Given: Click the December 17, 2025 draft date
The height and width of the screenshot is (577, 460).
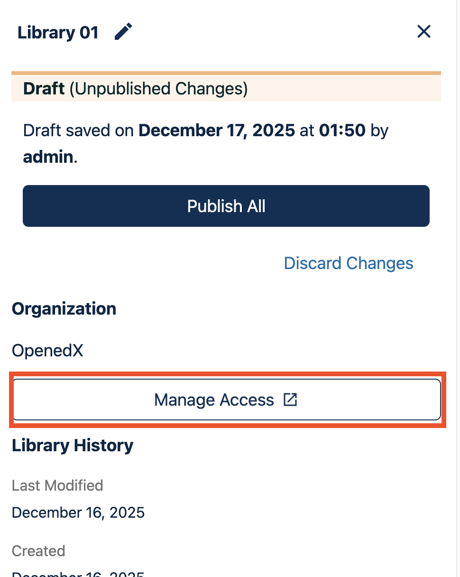Looking at the screenshot, I should tap(217, 130).
